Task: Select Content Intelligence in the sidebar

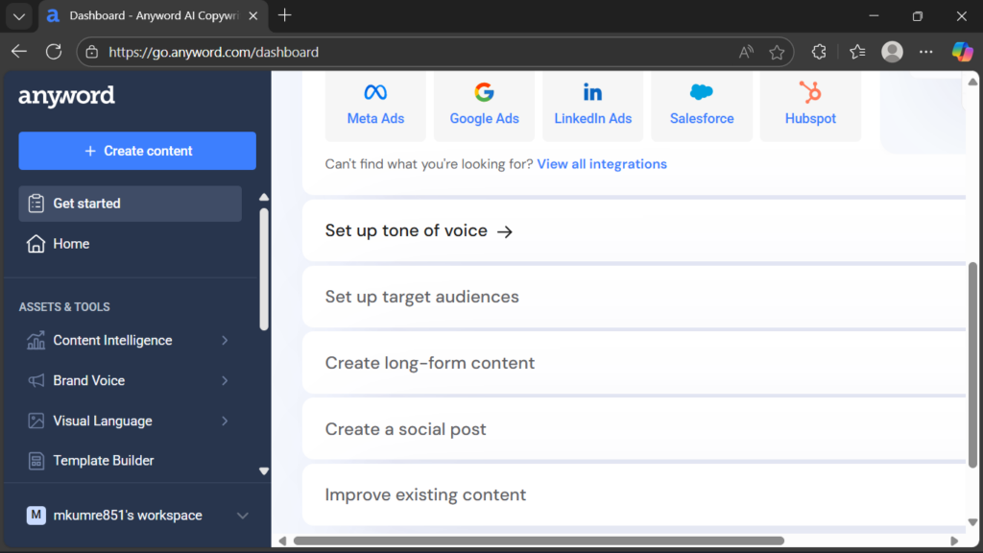Action: [114, 340]
